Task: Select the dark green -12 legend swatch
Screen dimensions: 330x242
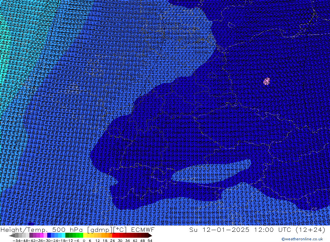Action: click(67, 235)
